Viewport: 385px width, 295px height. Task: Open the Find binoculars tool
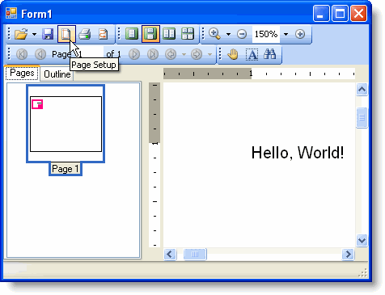[x=270, y=54]
